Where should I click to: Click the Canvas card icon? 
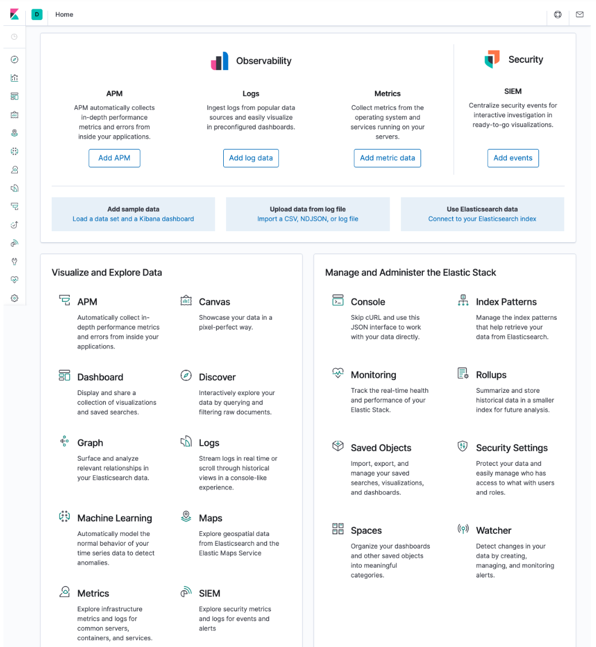(186, 300)
